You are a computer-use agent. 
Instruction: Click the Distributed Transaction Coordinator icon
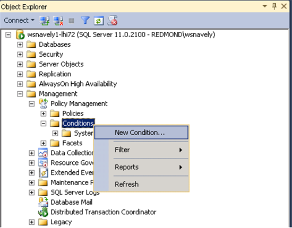pos(43,212)
